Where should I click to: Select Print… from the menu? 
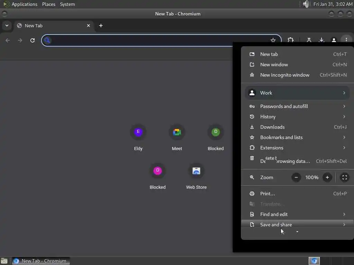(x=297, y=194)
